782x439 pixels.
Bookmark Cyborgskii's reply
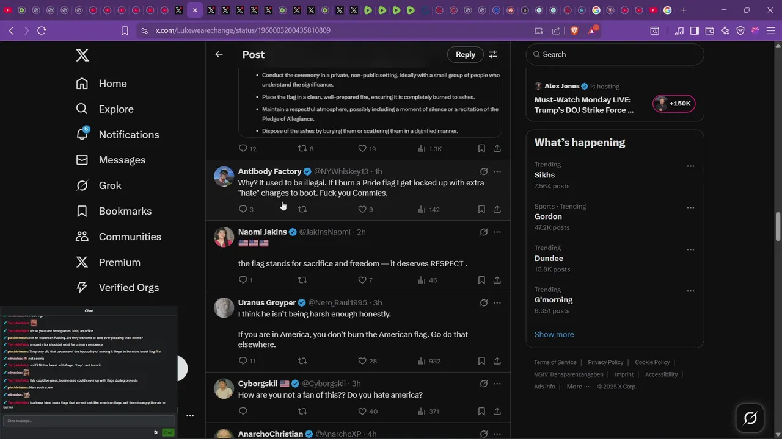[x=481, y=412]
